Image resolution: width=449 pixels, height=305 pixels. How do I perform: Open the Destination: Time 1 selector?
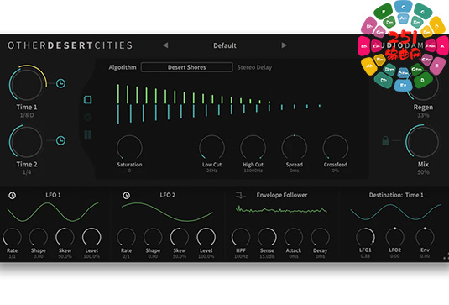[x=396, y=195]
